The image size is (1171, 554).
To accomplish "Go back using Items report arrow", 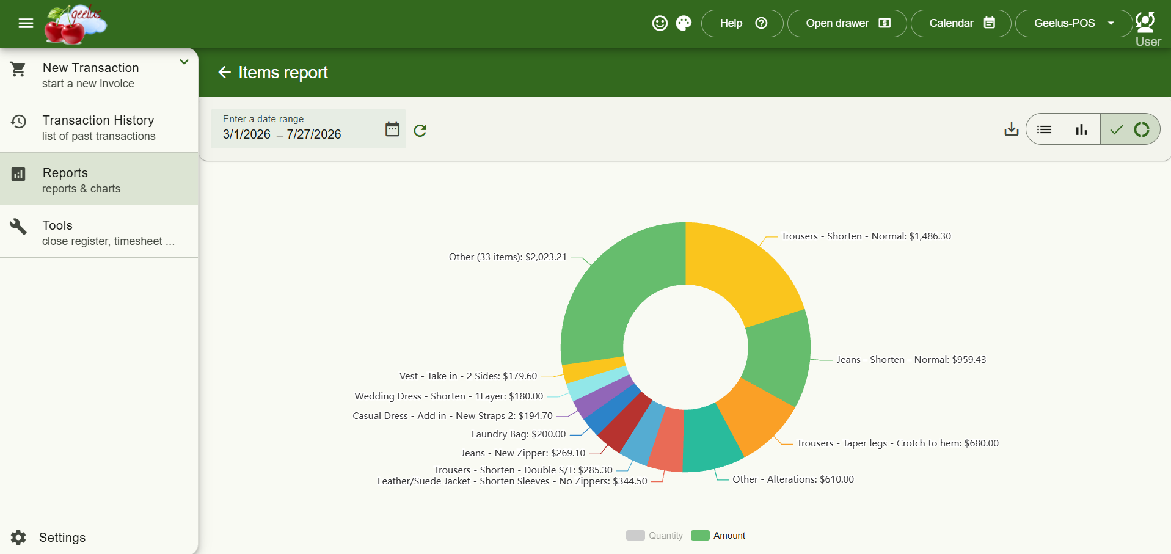I will click(224, 72).
